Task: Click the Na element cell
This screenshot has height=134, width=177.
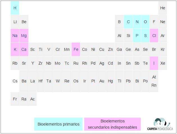Action: (15, 36)
